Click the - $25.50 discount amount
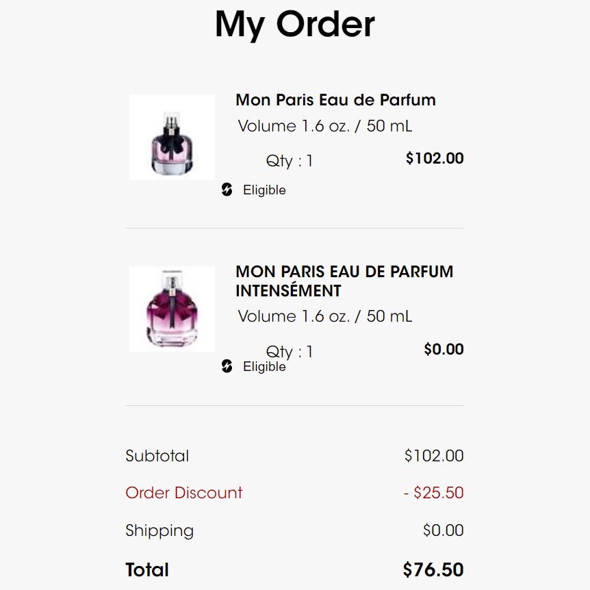 (x=434, y=493)
